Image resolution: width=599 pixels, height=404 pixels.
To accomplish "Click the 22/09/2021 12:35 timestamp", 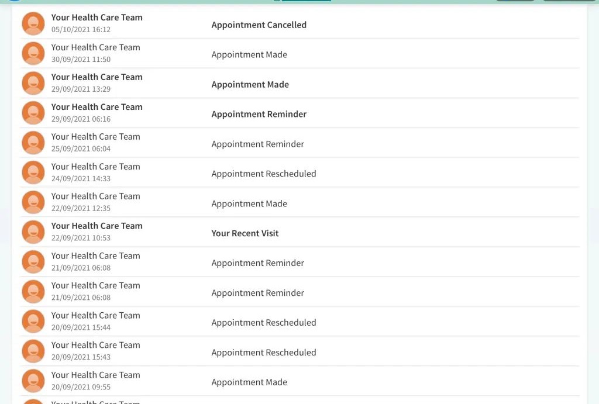I will (x=81, y=208).
